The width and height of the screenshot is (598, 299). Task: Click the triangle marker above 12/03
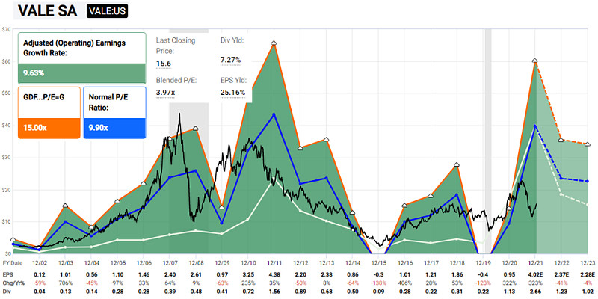(x=65, y=205)
